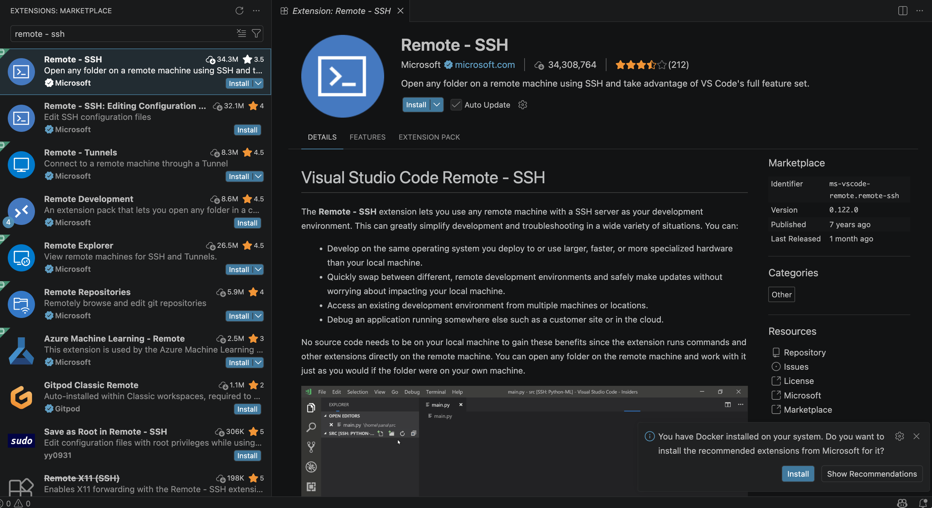Image resolution: width=932 pixels, height=508 pixels.
Task: Open the License resource link
Action: point(798,381)
